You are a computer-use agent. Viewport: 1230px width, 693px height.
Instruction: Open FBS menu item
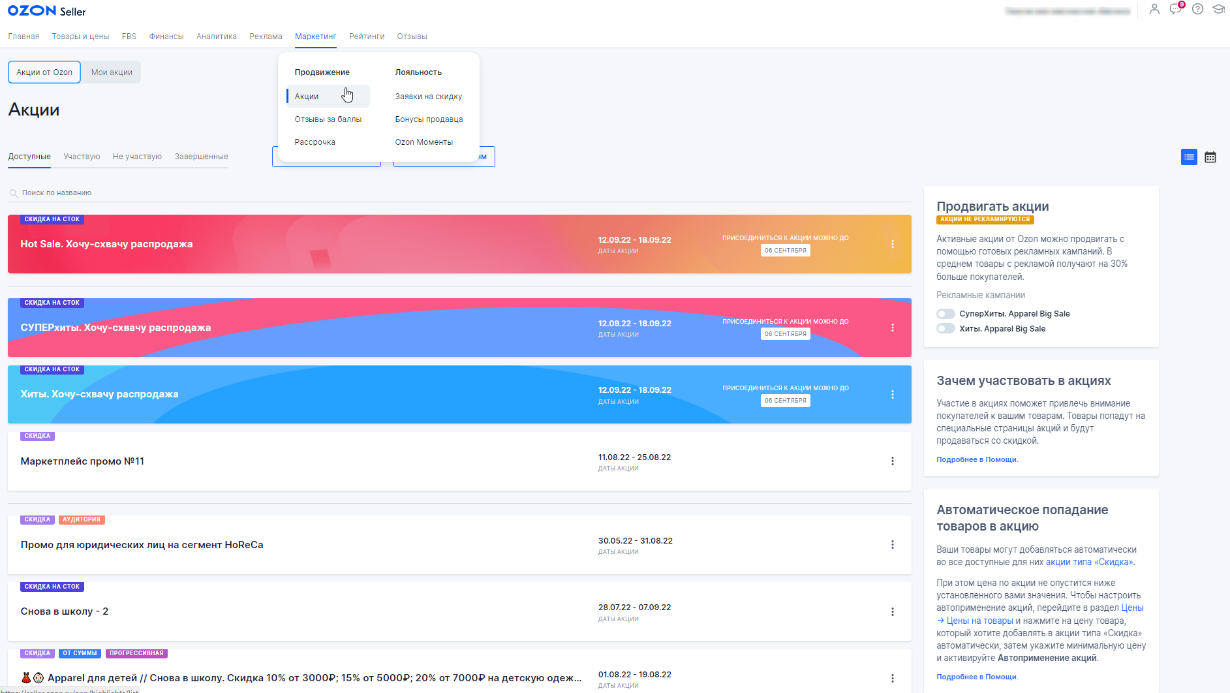click(129, 37)
